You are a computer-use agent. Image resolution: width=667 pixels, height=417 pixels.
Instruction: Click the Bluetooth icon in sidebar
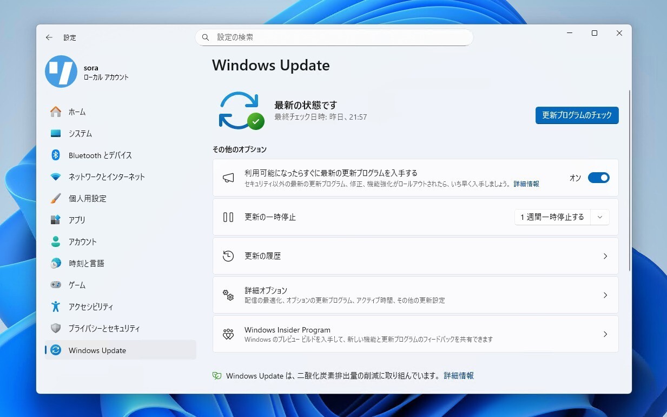[x=56, y=155]
